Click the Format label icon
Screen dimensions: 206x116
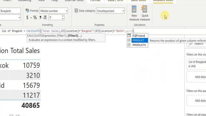coord(27,11)
